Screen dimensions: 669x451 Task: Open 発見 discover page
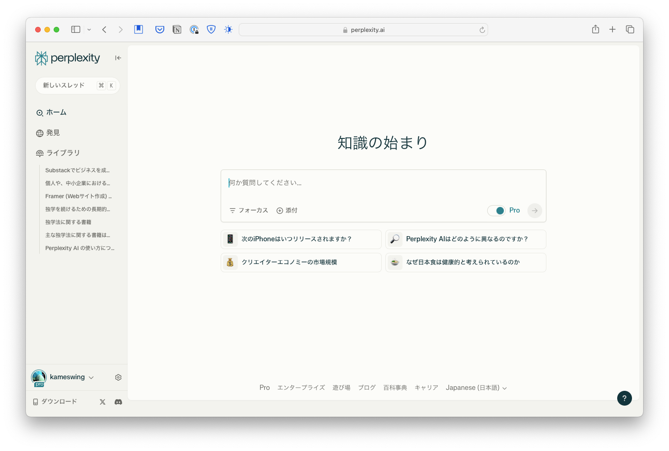48,133
